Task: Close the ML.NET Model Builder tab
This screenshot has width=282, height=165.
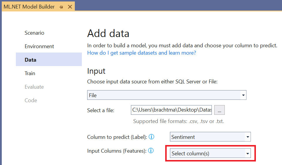Action: (x=70, y=7)
